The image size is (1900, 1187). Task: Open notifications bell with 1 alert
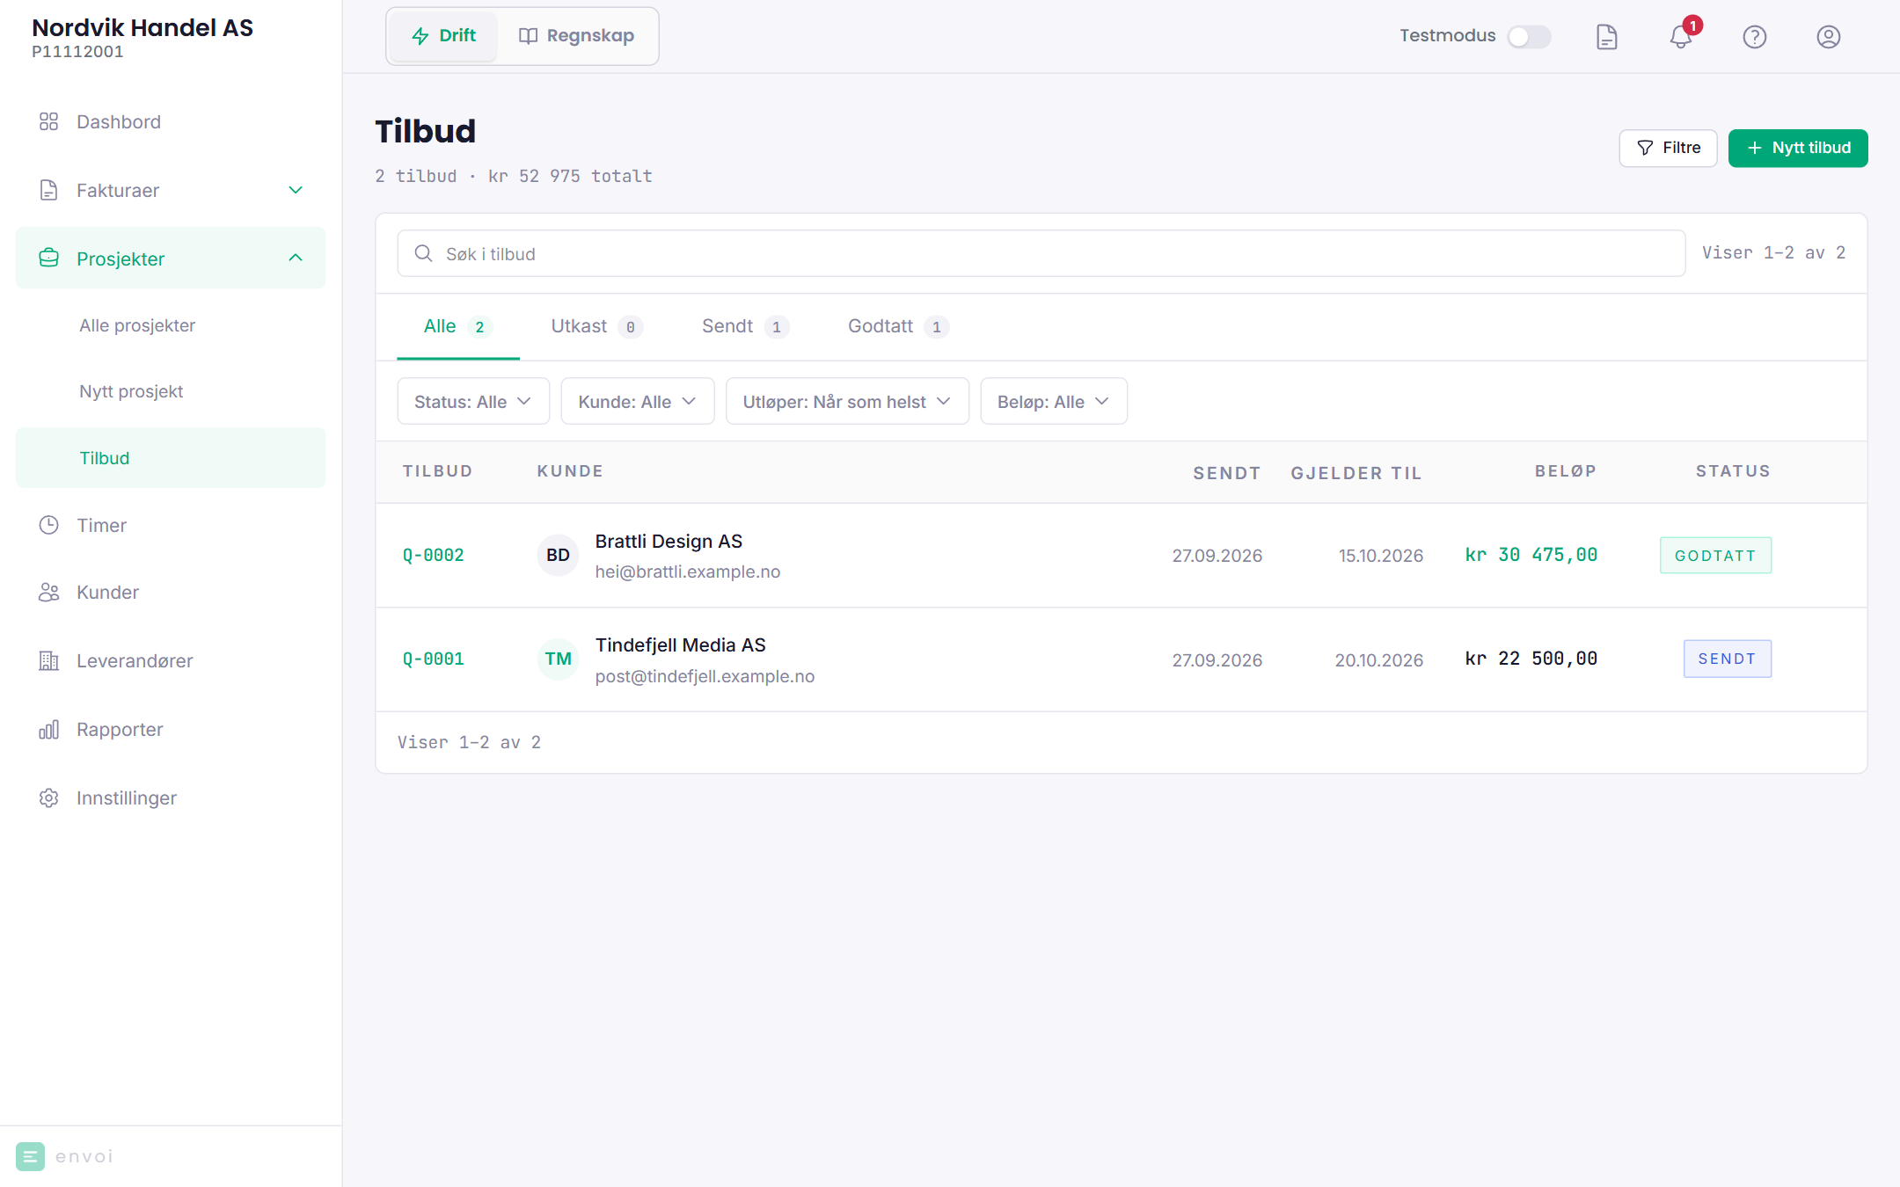1681,36
